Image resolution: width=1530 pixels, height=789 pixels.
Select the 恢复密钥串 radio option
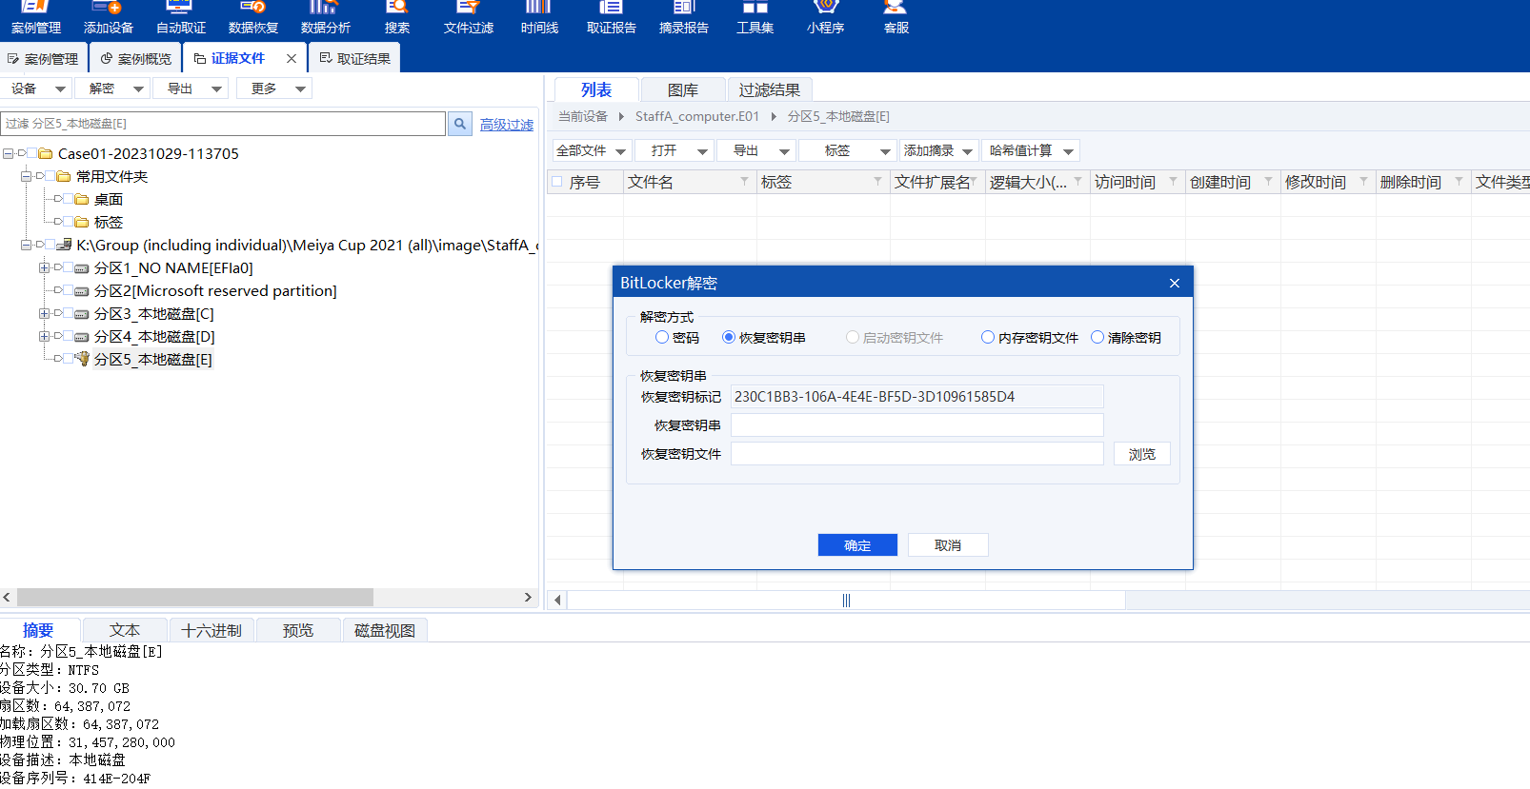coord(729,337)
